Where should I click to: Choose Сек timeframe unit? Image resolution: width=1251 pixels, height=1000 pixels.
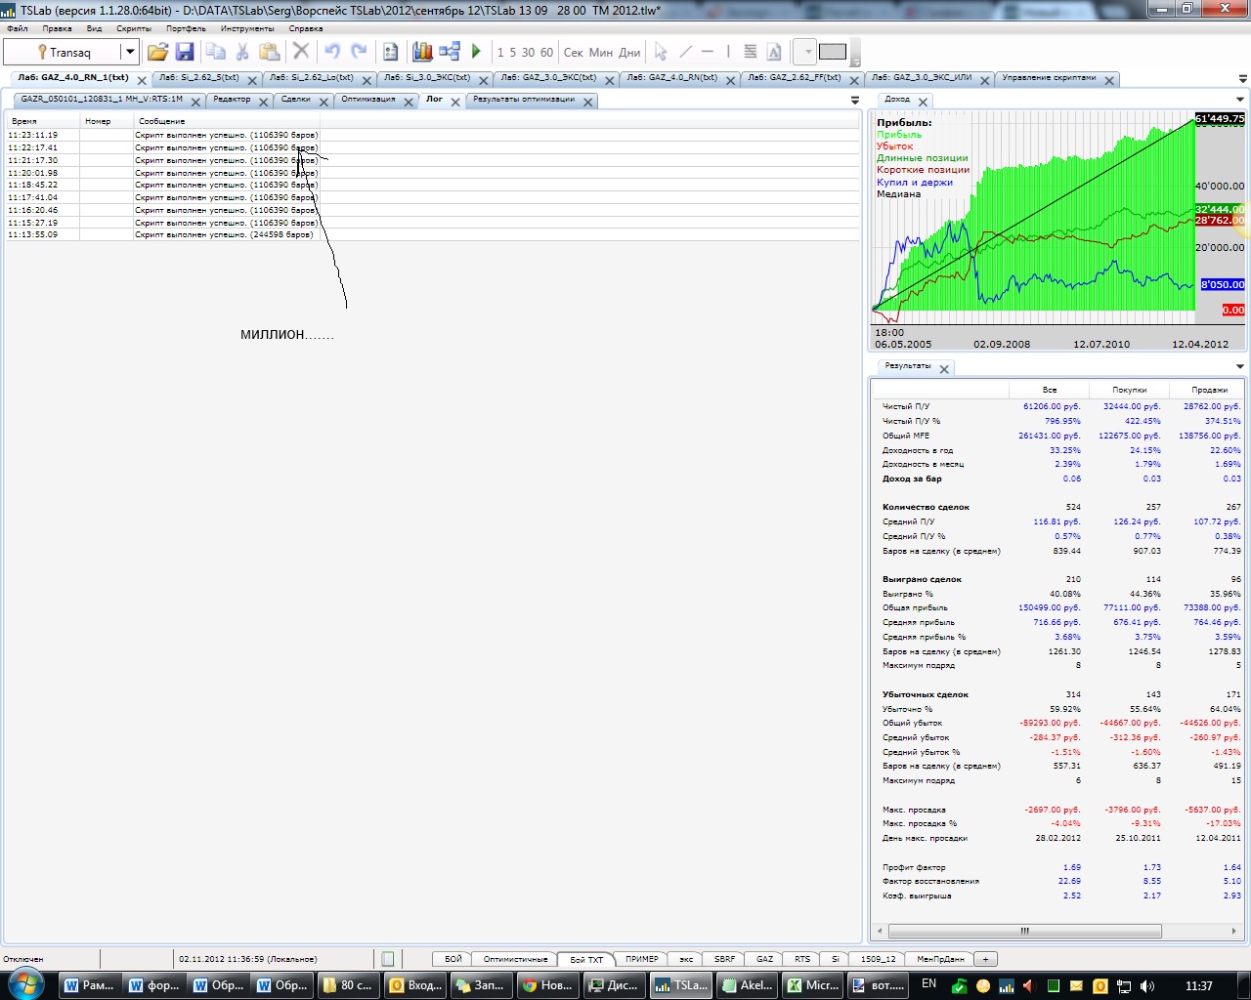(x=574, y=53)
